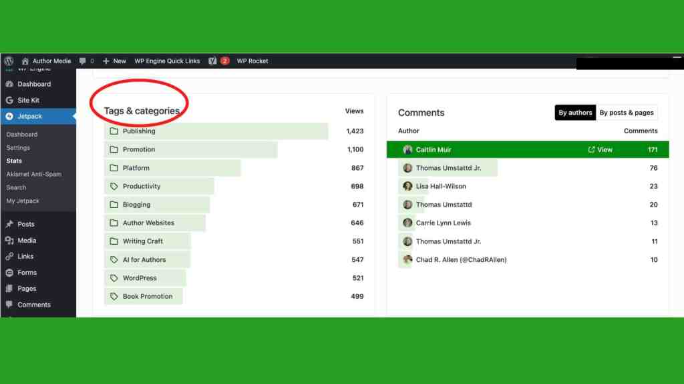This screenshot has height=384, width=684.
Task: Select Carrie Lynn Lewis author row
Action: click(x=528, y=223)
